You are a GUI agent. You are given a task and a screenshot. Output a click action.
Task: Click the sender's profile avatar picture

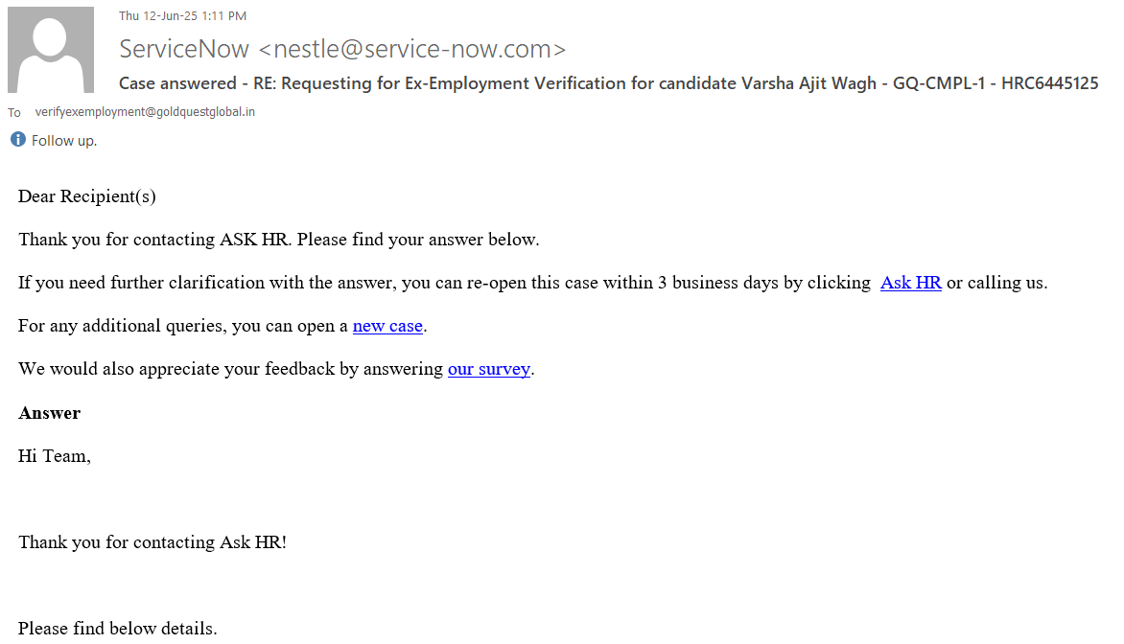tap(51, 50)
